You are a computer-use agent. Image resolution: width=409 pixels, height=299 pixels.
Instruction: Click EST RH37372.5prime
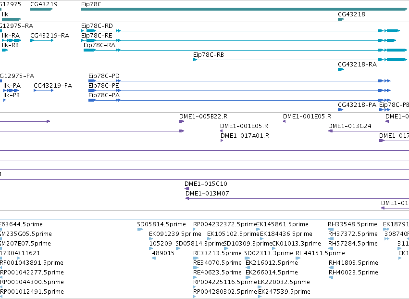(353, 234)
